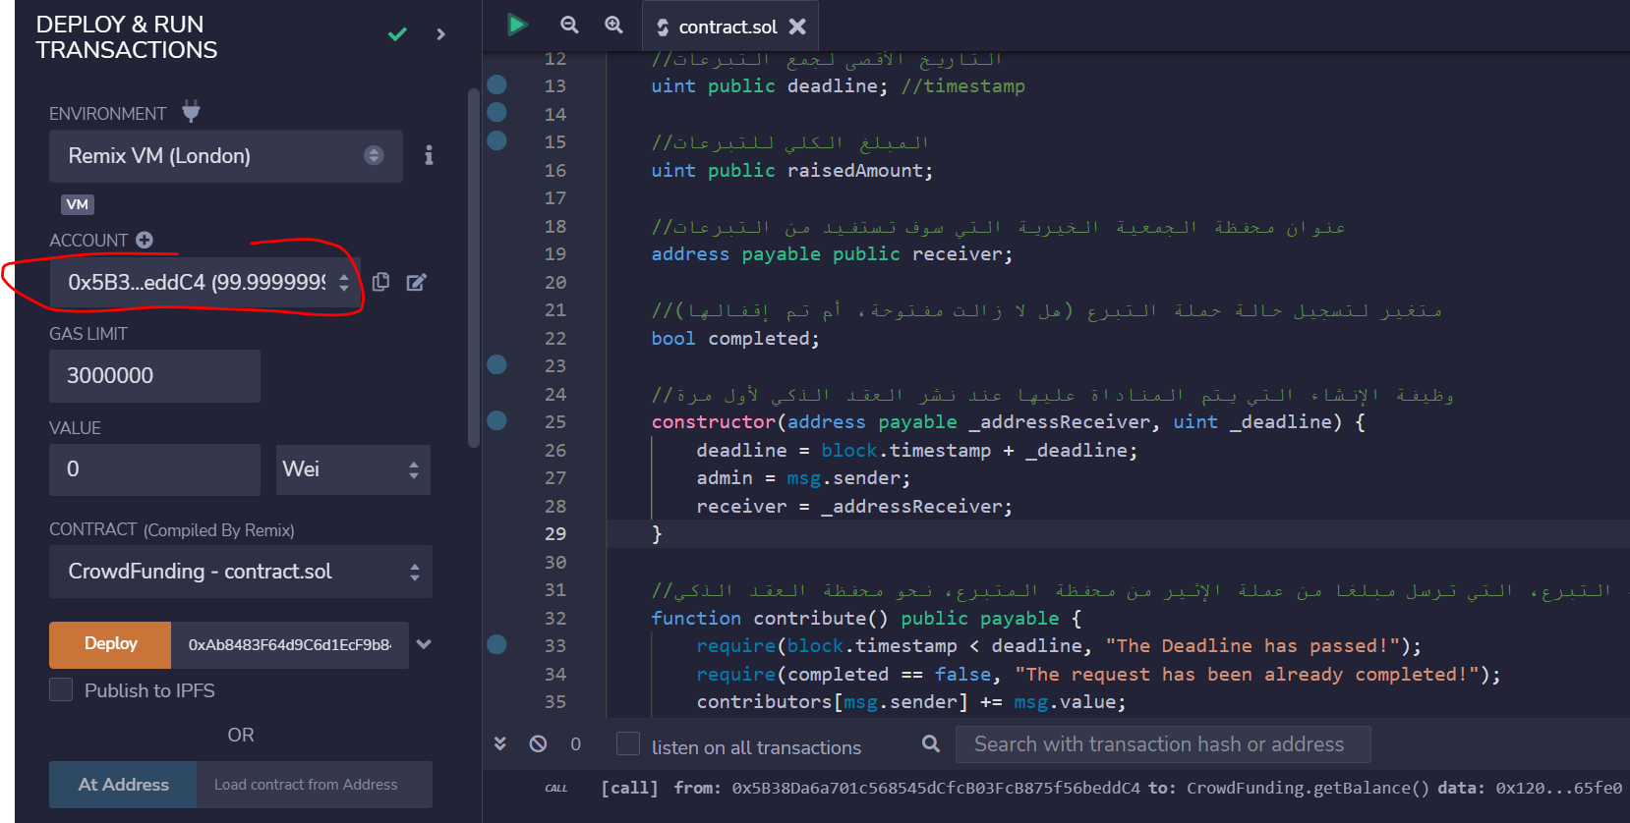Viewport: 1630px width, 823px height.
Task: Click the terminal search magnifier icon
Action: tap(931, 743)
